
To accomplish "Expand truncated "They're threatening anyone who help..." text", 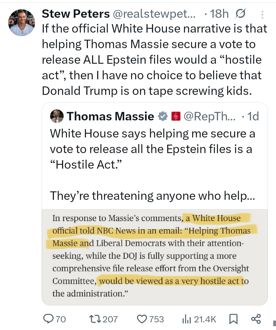I will 152,196.
